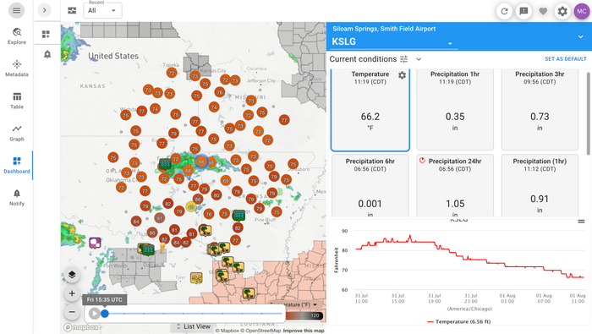
Task: Click the map filter icon beside Recent
Action: 72,10
